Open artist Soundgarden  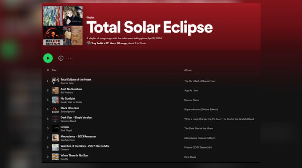click(68, 111)
